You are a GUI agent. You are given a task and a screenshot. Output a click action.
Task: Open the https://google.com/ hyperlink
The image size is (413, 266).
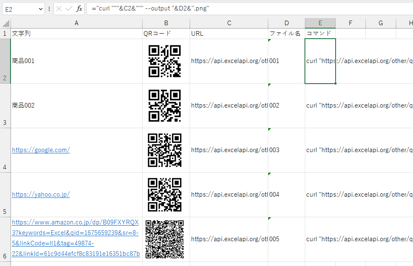(x=41, y=150)
